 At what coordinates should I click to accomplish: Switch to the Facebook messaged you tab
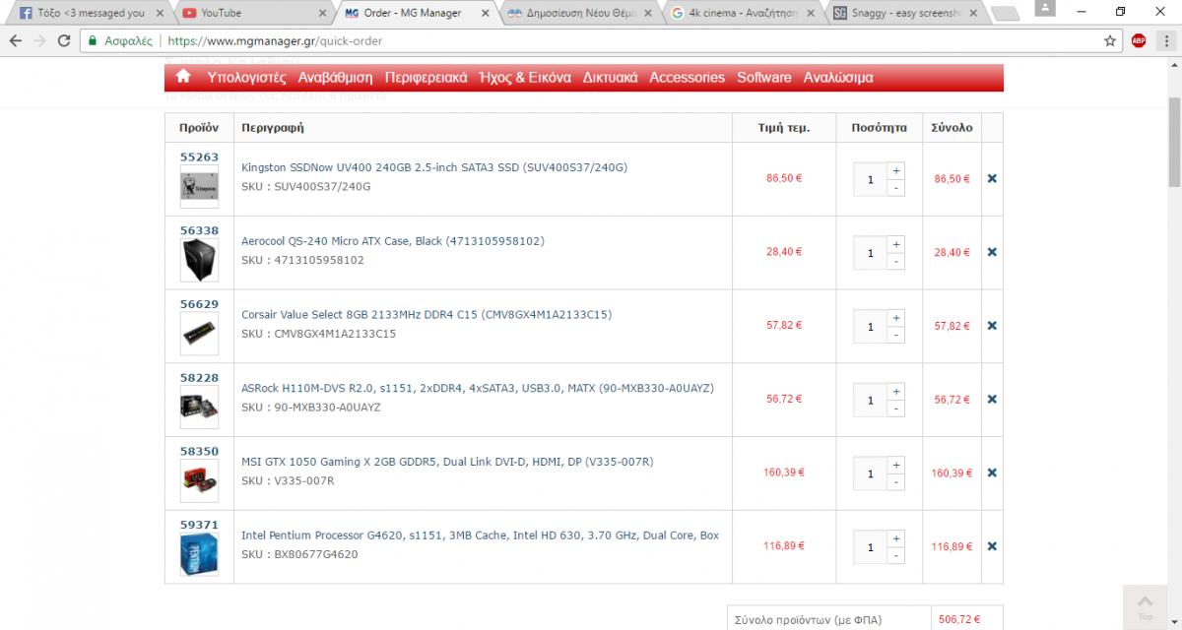tap(90, 13)
